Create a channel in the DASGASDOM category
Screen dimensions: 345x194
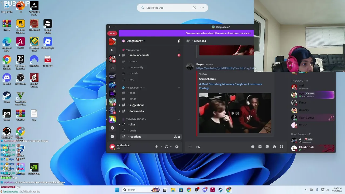click(x=179, y=119)
